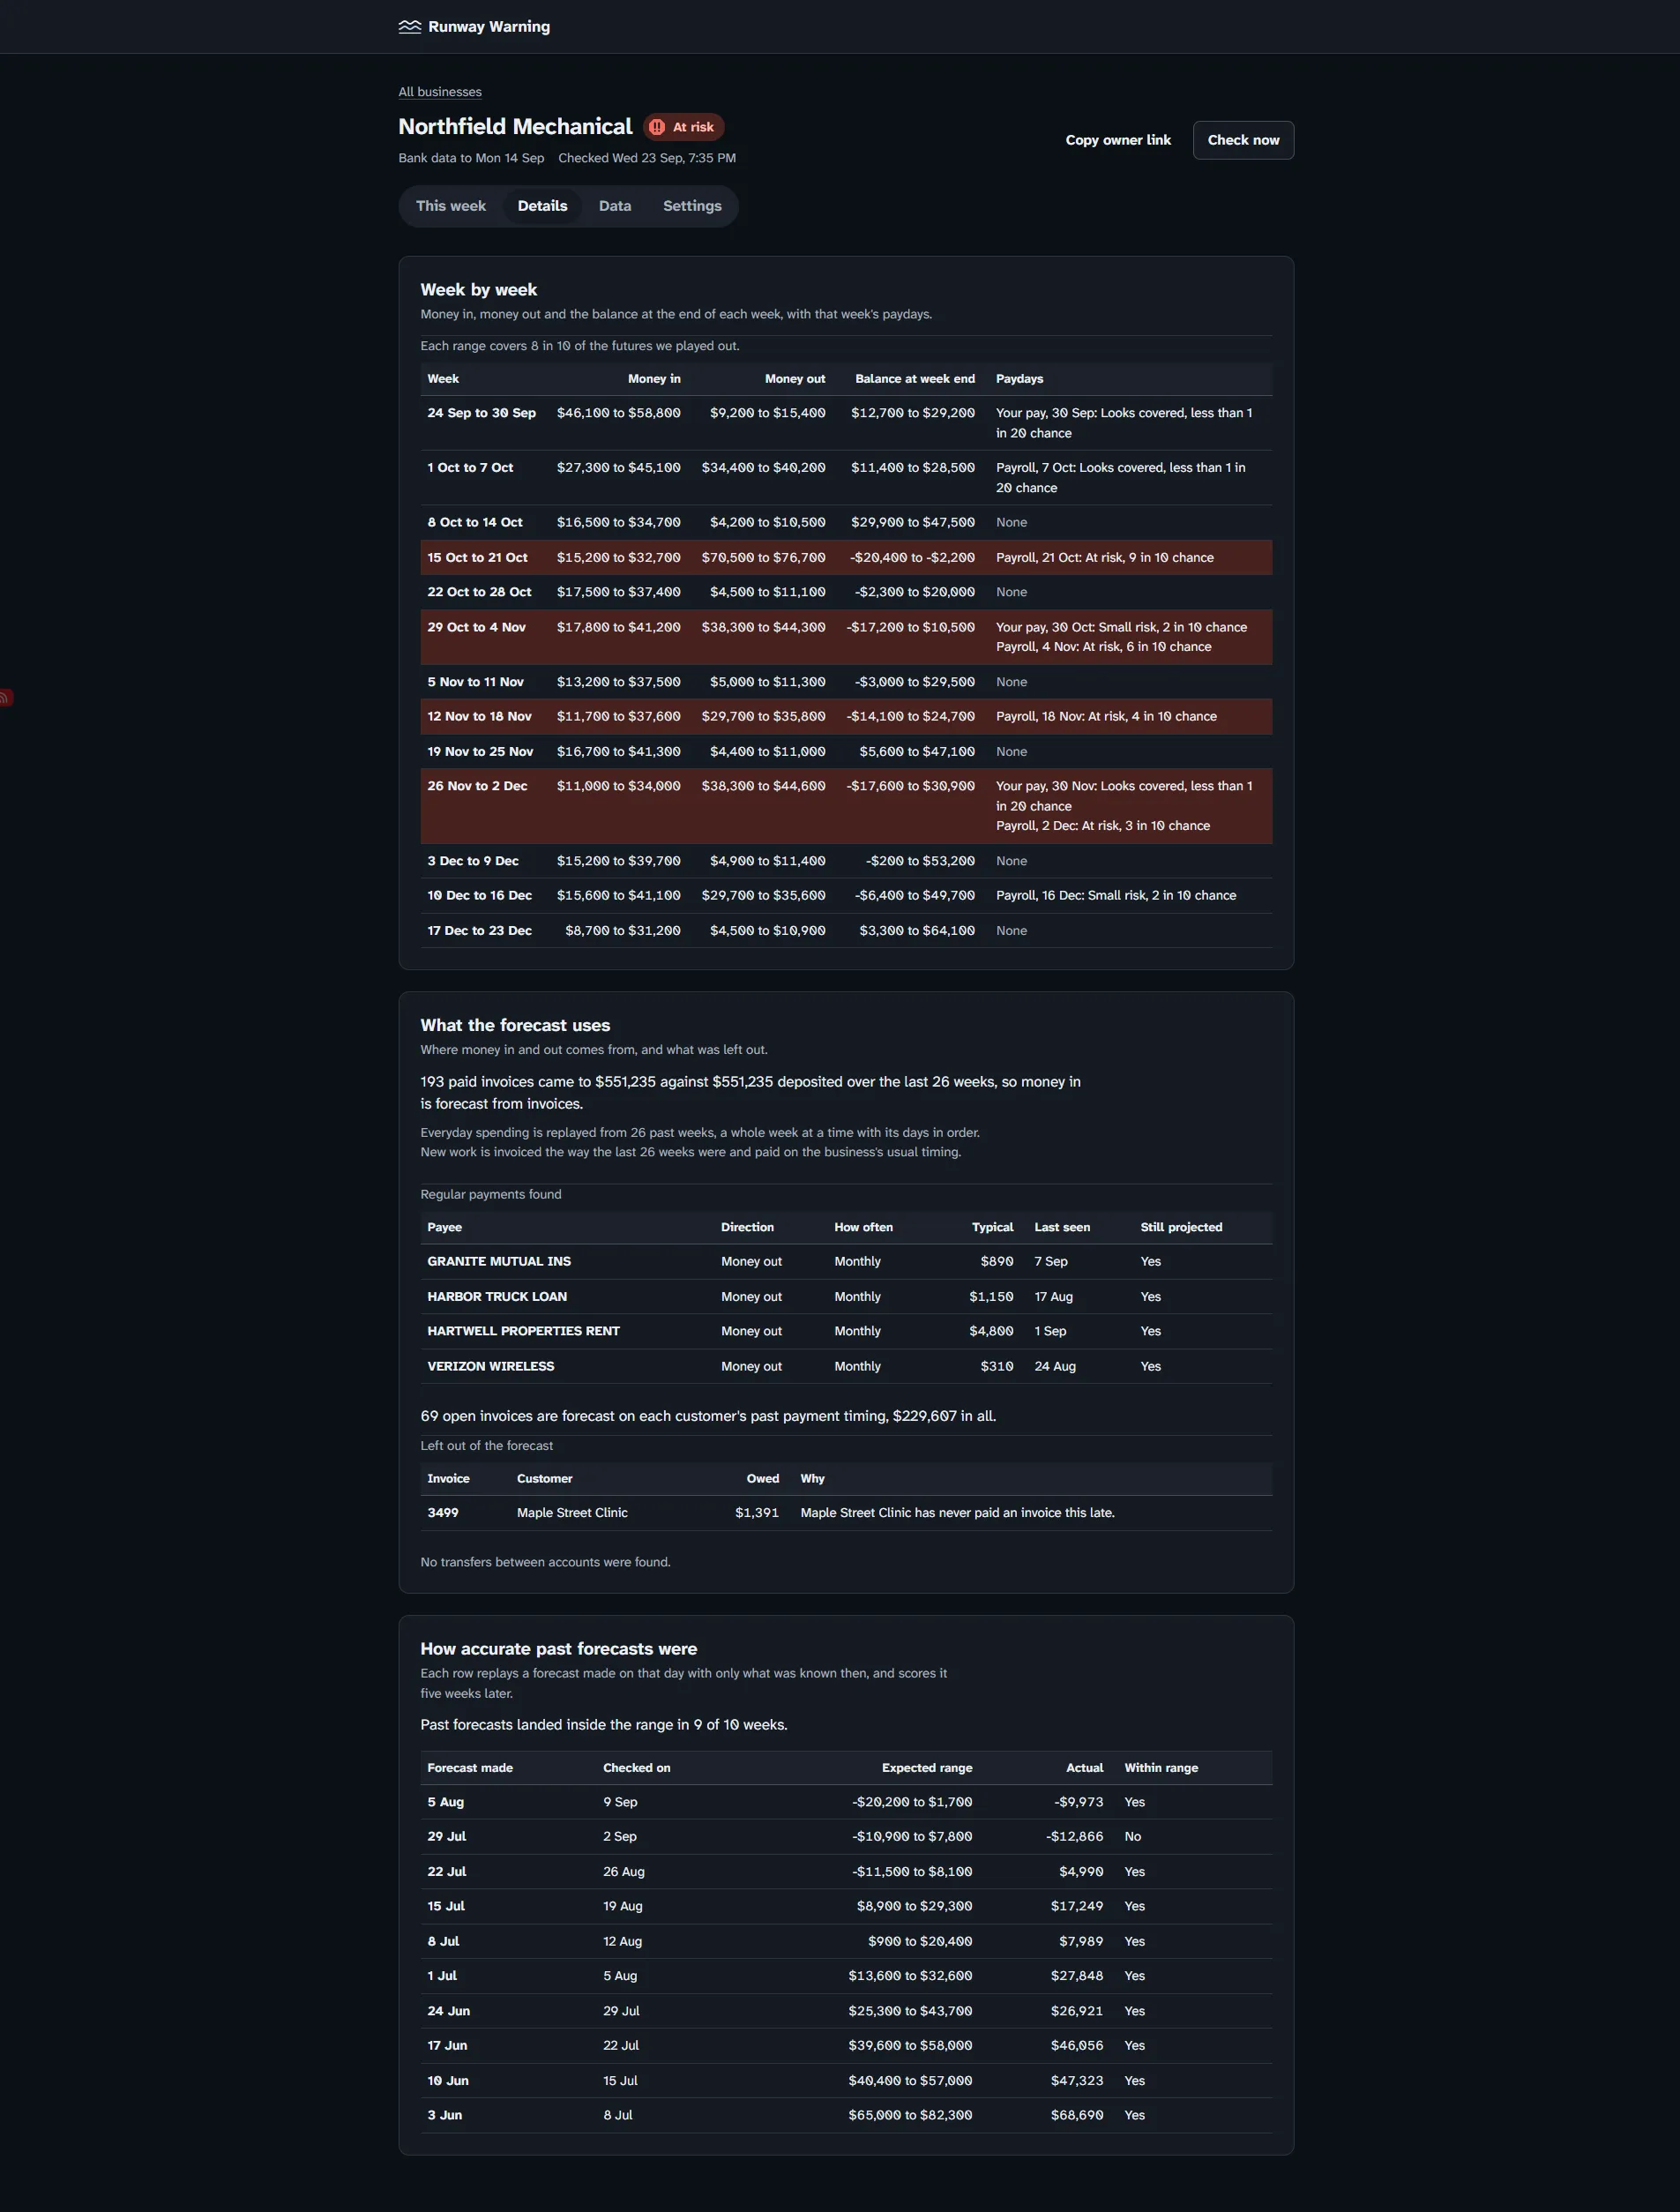The width and height of the screenshot is (1680, 2212).
Task: Click the Runway Warning title
Action: tap(489, 27)
